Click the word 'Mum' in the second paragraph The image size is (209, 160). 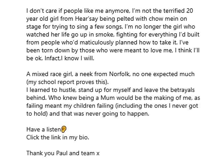(x=107, y=98)
